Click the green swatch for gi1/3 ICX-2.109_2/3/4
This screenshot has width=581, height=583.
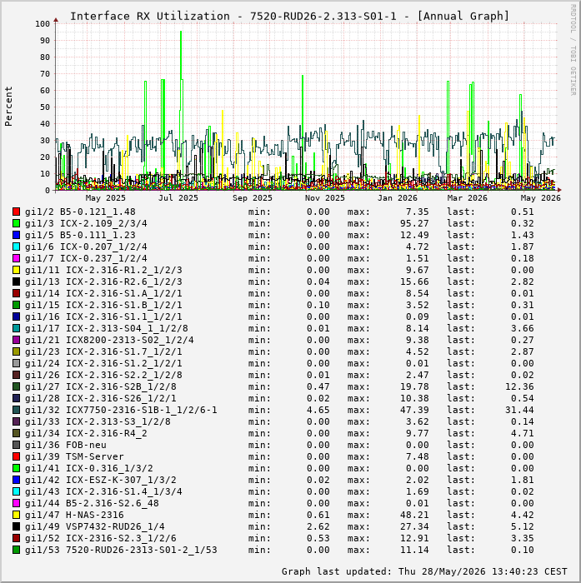pos(16,223)
